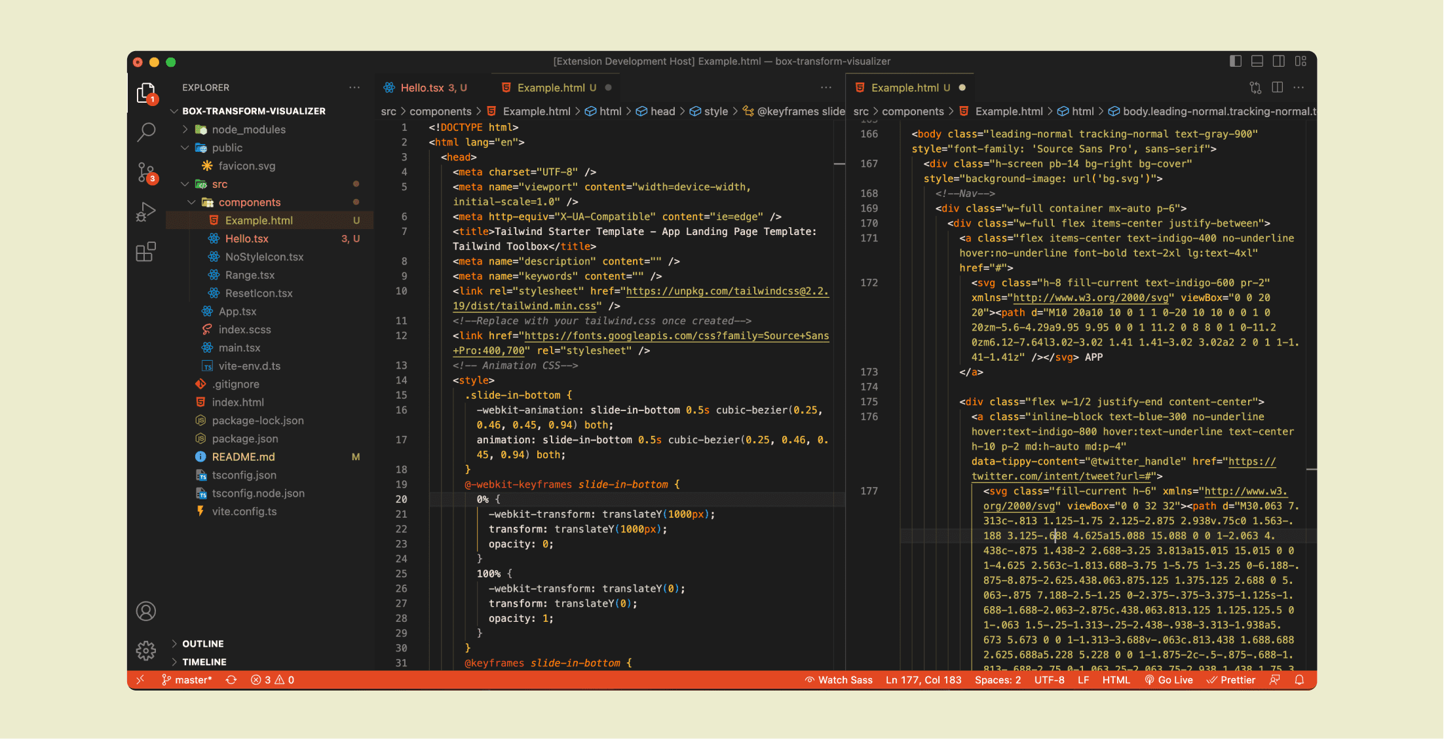Change language mode HTML
This screenshot has height=739, width=1444.
pyautogui.click(x=1116, y=680)
